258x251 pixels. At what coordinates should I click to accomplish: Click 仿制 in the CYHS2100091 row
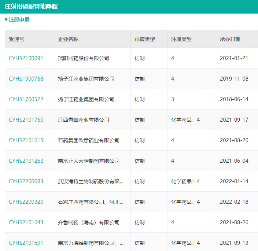(140, 58)
